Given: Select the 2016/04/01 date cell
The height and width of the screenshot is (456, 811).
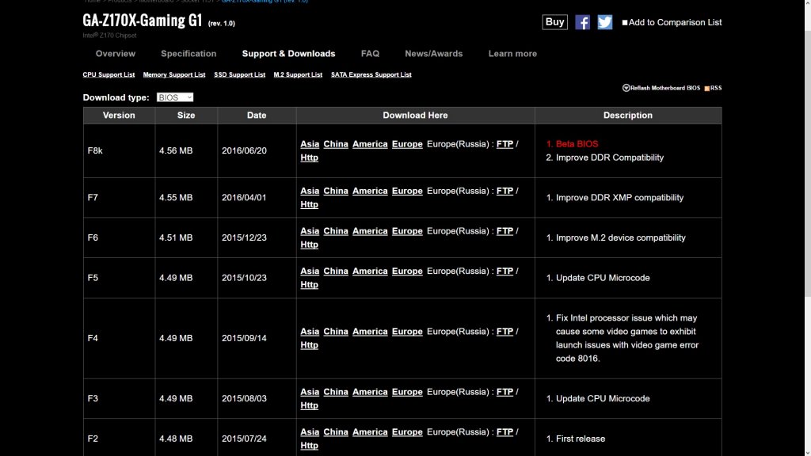Looking at the screenshot, I should tap(257, 197).
